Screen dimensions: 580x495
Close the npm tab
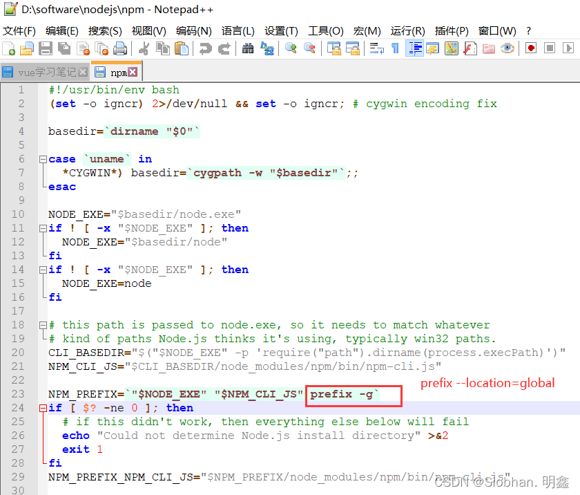[133, 72]
